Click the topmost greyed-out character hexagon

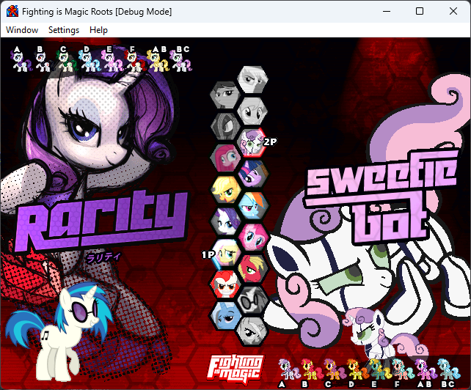[253, 79]
